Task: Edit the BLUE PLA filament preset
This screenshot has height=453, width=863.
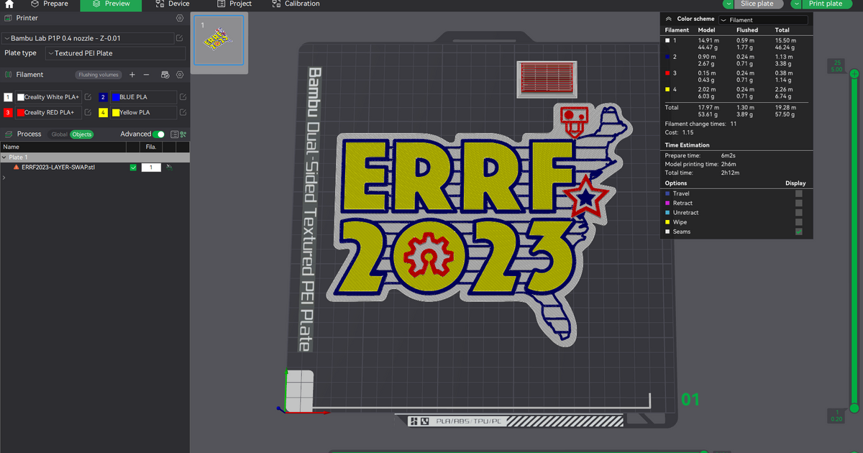Action: click(183, 96)
